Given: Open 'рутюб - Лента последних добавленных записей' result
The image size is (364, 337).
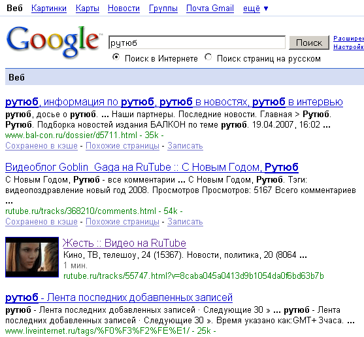Looking at the screenshot, I should coord(119,298).
